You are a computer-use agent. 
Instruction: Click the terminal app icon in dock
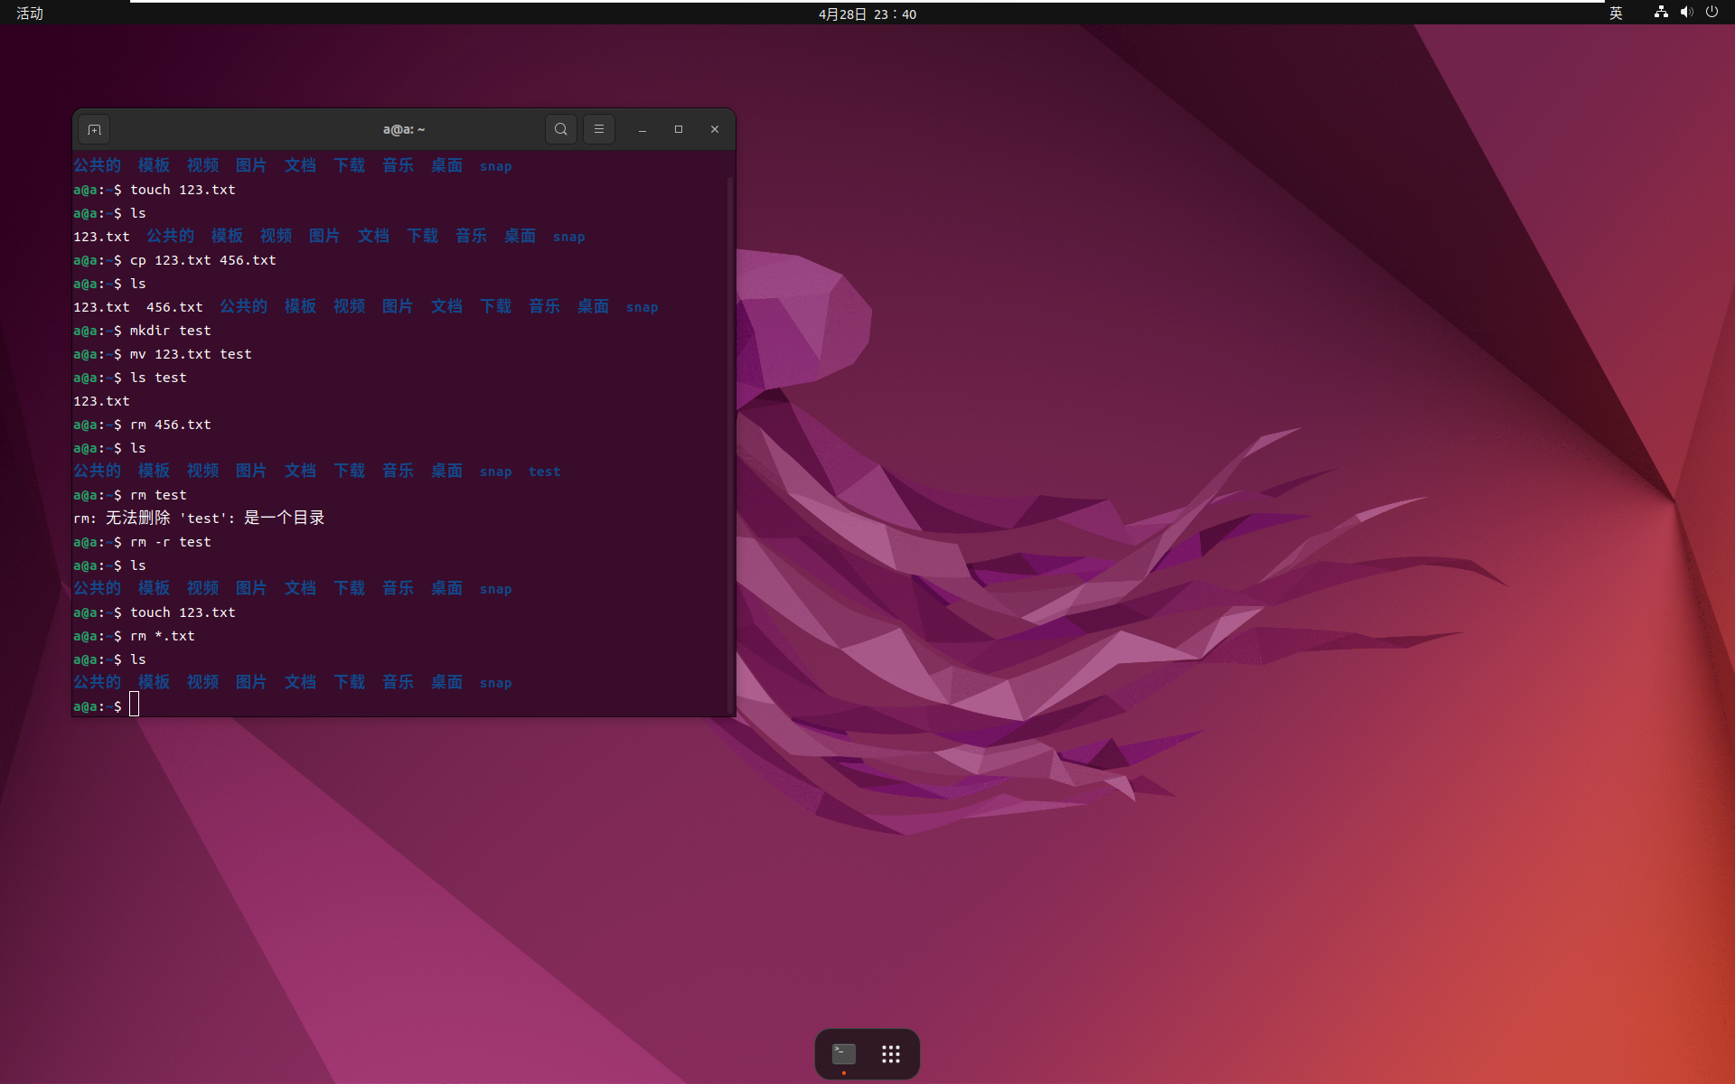[843, 1052]
